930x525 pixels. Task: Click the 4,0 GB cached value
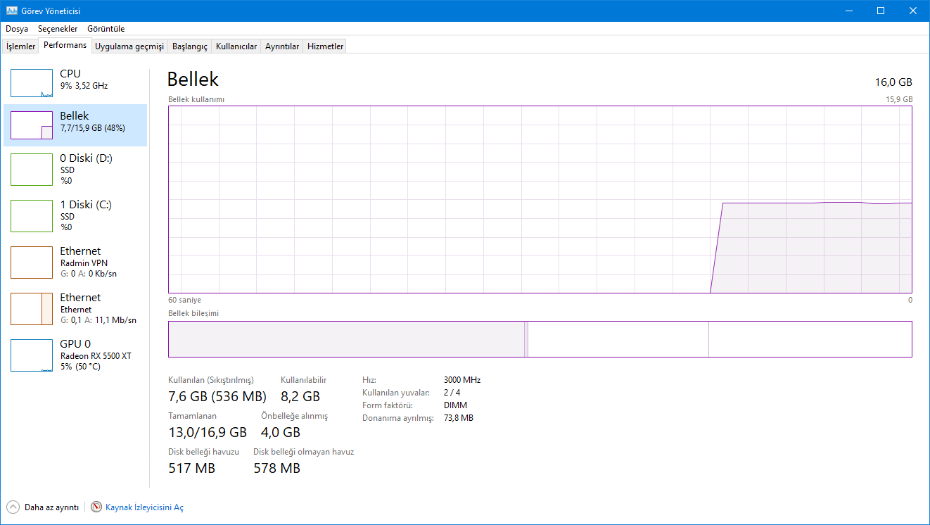281,432
